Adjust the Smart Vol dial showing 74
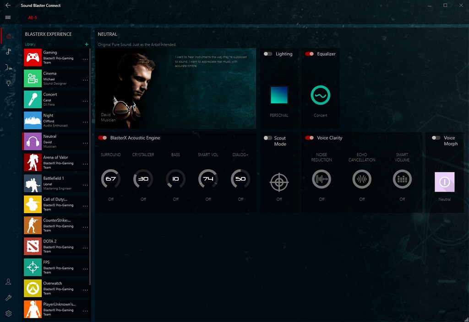This screenshot has height=322, width=469. (x=208, y=179)
